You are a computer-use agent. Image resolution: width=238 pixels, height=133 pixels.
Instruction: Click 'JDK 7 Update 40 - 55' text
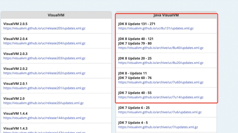(x=135, y=93)
